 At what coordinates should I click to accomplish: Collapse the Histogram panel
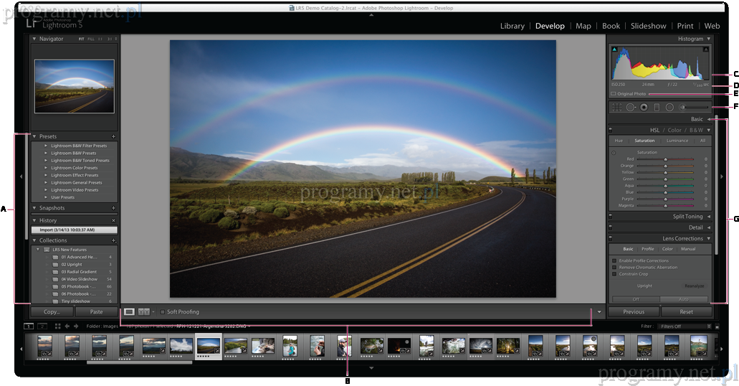(708, 39)
